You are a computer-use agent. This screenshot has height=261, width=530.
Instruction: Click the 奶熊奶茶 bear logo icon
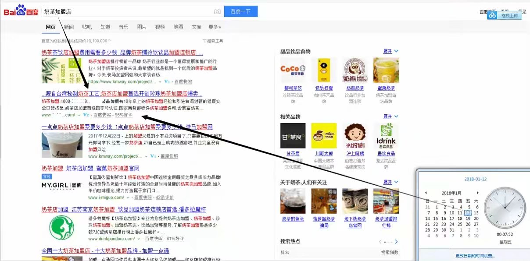tap(355, 70)
